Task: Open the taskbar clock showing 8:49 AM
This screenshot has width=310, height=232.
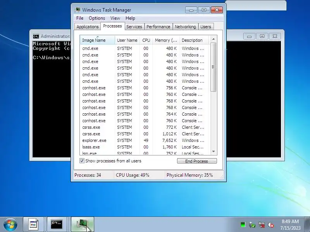Action: tap(290, 225)
